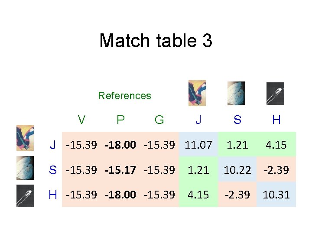This screenshot has width=312, height=234.
Task: Click the bold -18.00 cell in row J
Action: coord(120,145)
